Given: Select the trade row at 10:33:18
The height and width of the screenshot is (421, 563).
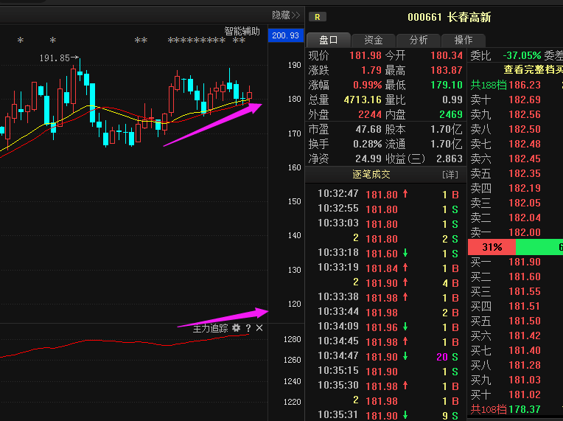Looking at the screenshot, I should (388, 253).
